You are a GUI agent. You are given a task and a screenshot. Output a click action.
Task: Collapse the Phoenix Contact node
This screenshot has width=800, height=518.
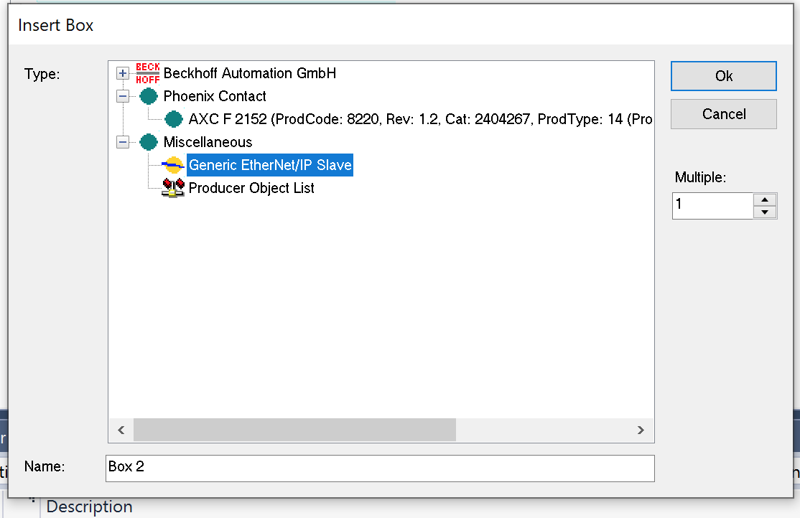pyautogui.click(x=123, y=96)
